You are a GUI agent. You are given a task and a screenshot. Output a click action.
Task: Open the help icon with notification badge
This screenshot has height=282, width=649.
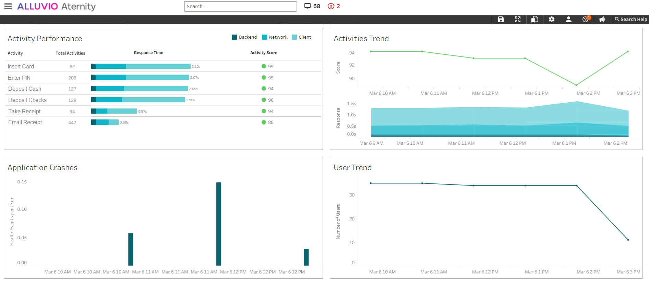coord(586,20)
